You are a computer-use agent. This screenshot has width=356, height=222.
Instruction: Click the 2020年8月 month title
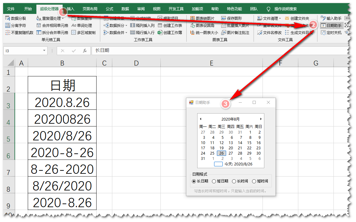coord(230,119)
